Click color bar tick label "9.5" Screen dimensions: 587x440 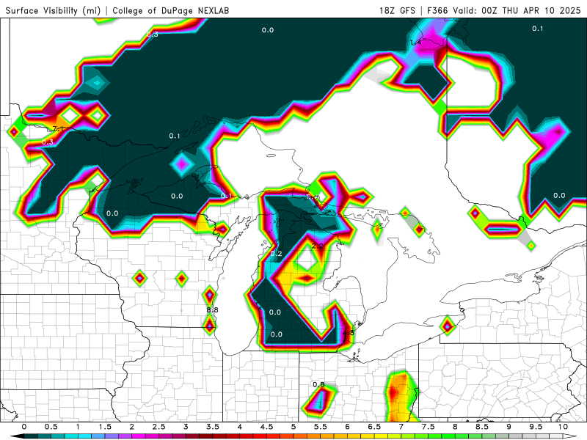pos(536,427)
